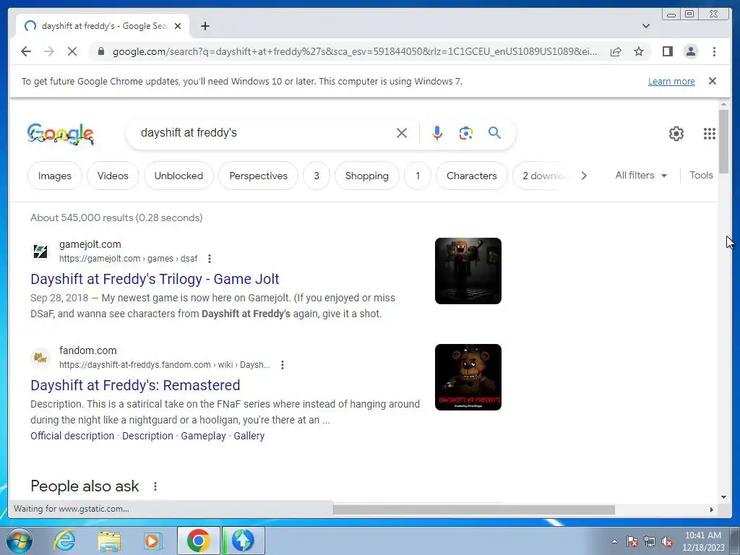Screen dimensions: 740x555
Task: Open the tab search dropdown arrow
Action: pyautogui.click(x=645, y=26)
